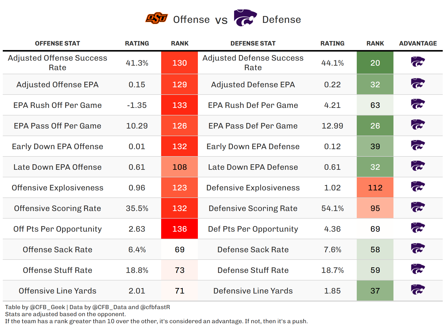Click the DEFENSE STAT column header
Viewport: 445px width, 330px height.
pyautogui.click(x=253, y=44)
